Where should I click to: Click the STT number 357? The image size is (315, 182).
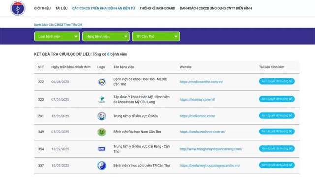(41, 166)
